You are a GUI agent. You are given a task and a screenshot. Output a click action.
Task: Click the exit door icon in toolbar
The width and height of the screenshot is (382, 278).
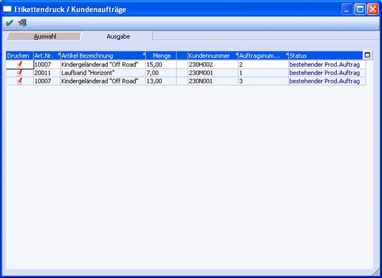click(x=23, y=23)
